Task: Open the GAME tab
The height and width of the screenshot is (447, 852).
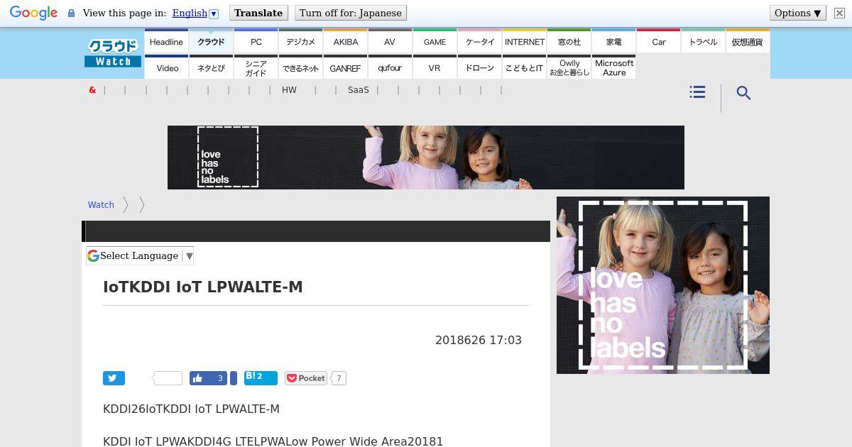Action: pos(435,42)
